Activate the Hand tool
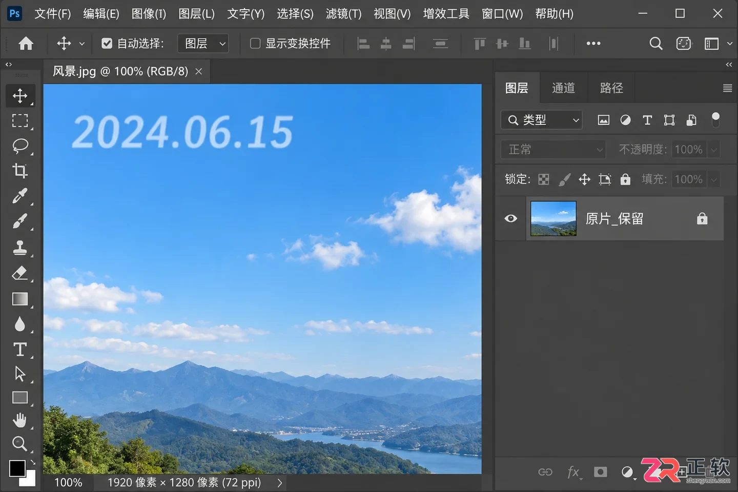The width and height of the screenshot is (738, 492). point(20,421)
